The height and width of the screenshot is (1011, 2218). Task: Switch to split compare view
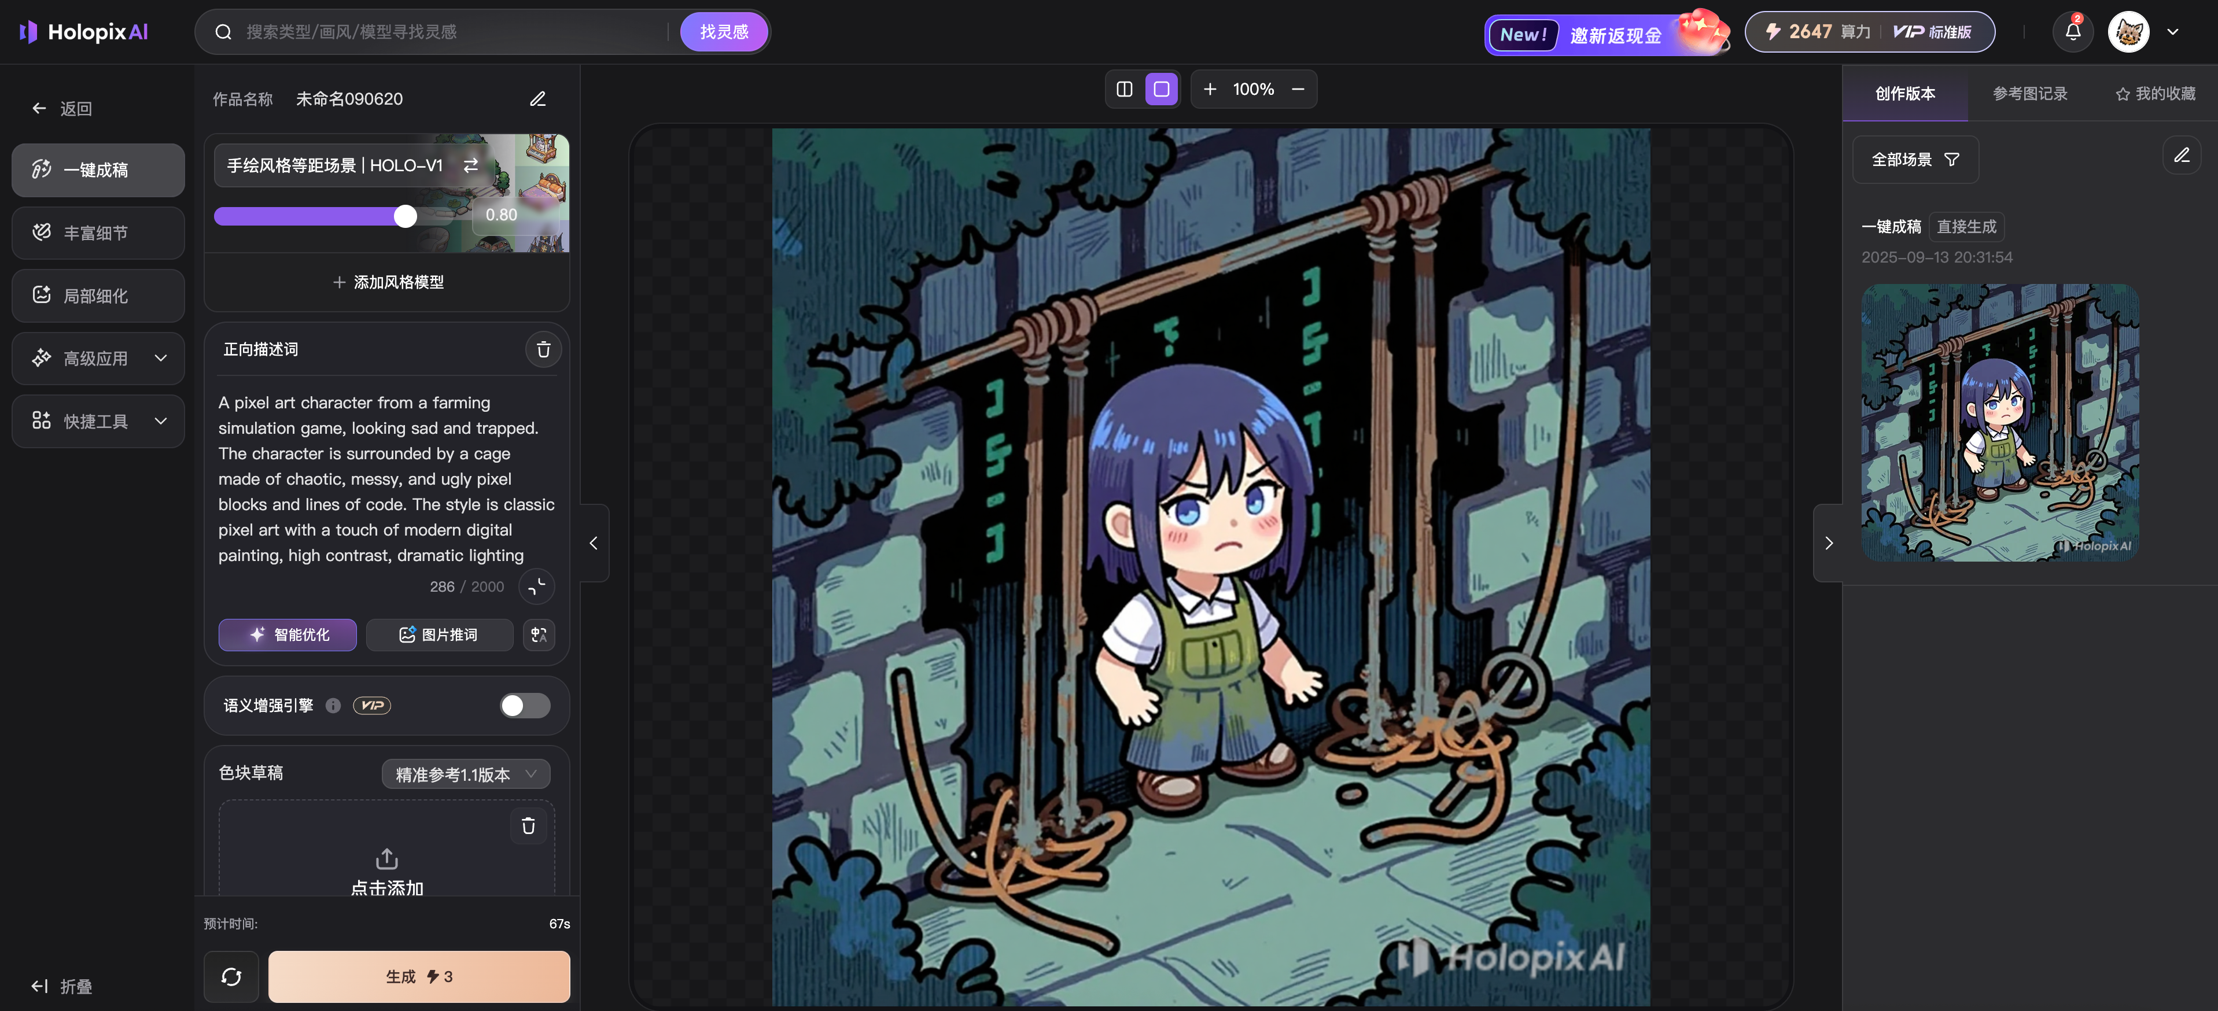pyautogui.click(x=1123, y=90)
